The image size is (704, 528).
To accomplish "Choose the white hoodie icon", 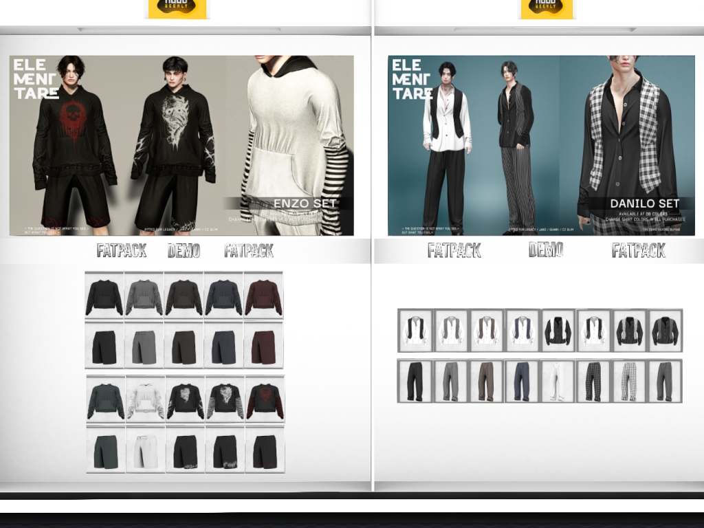I will [x=145, y=401].
